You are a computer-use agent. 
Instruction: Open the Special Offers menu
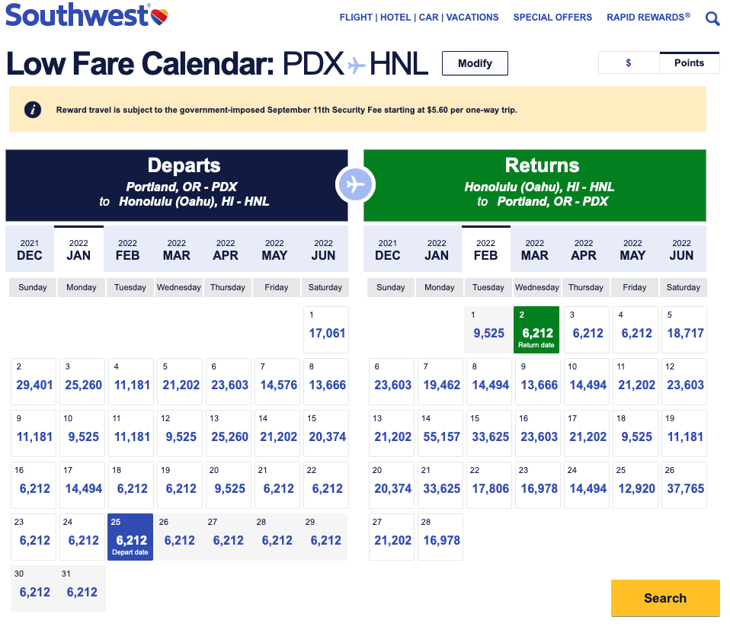[x=552, y=17]
